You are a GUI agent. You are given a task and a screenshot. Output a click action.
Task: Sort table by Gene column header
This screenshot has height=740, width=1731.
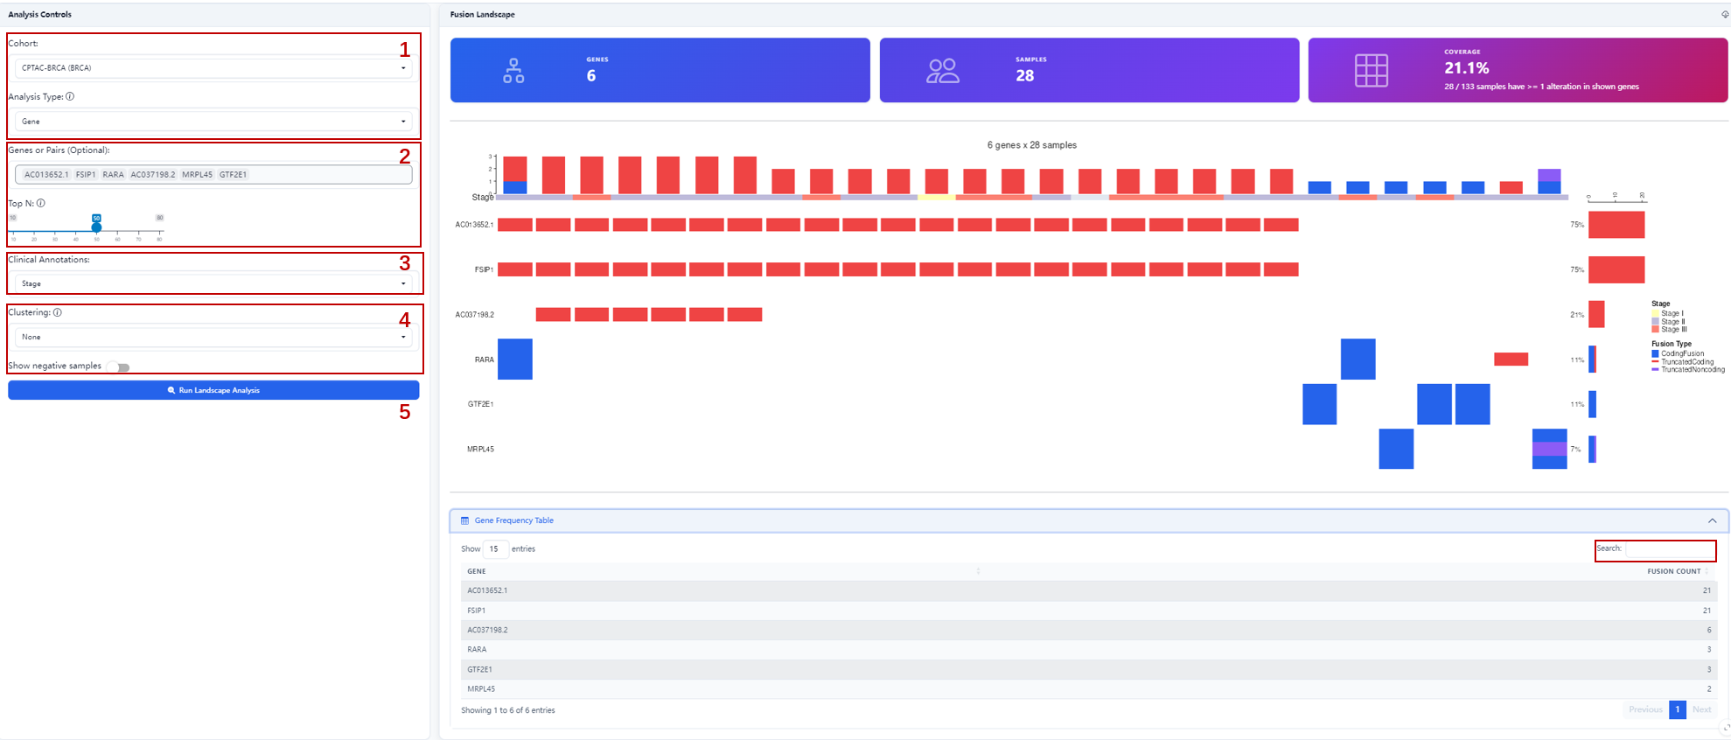click(x=477, y=571)
